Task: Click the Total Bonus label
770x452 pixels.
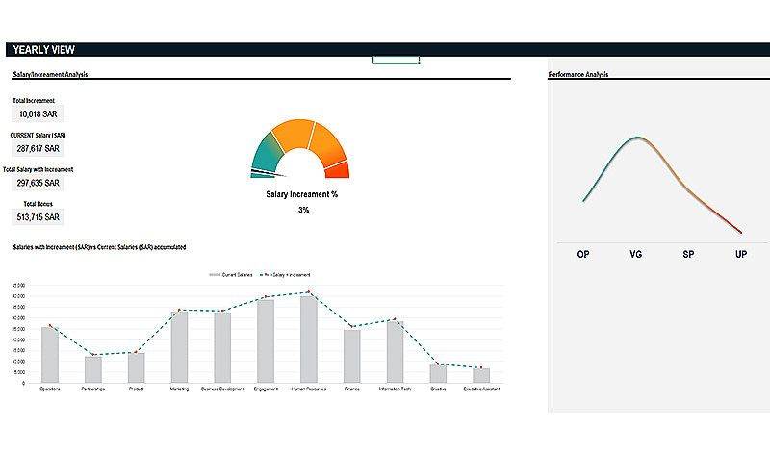Action: [38, 204]
